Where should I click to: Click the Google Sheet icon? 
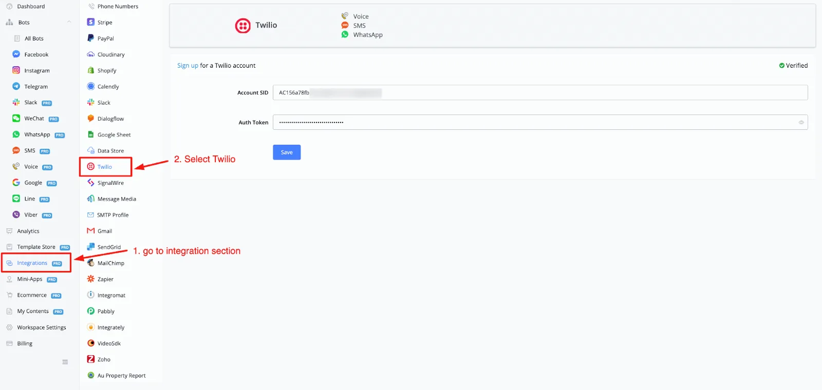pyautogui.click(x=91, y=134)
